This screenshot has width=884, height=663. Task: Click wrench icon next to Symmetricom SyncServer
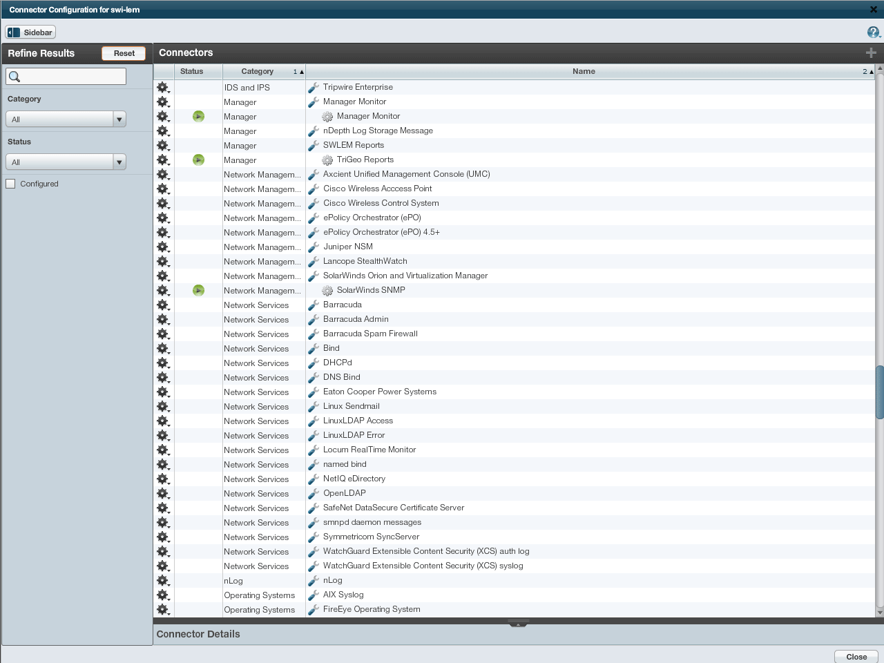(314, 537)
